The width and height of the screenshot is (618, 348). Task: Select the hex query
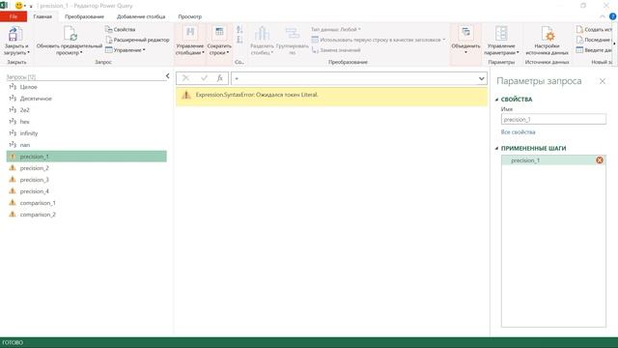coord(86,122)
